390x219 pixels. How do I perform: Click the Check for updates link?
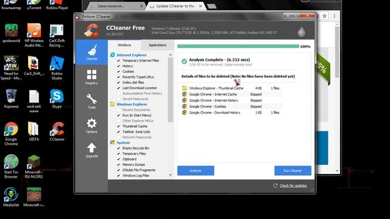(x=293, y=186)
